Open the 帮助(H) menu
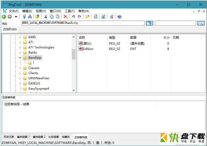 click(83, 11)
